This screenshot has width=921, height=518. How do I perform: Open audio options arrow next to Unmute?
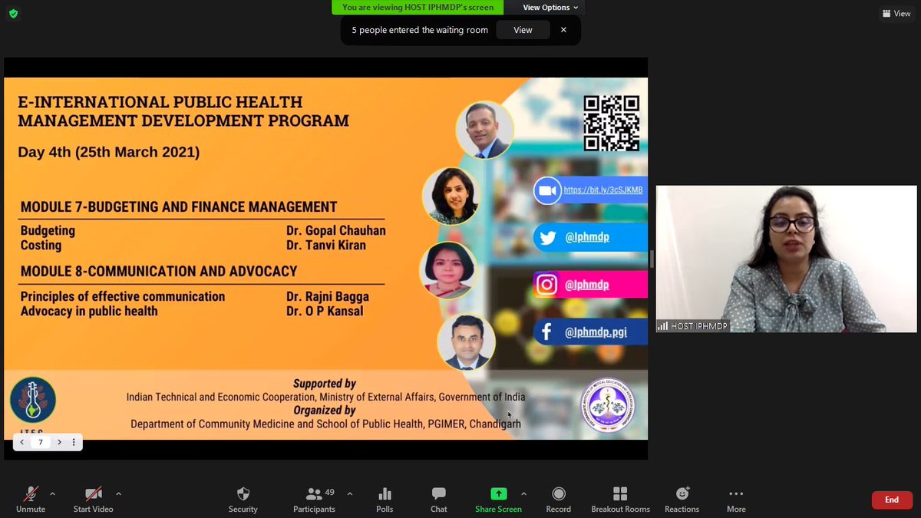coord(52,493)
